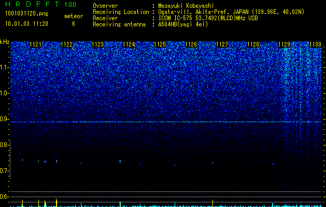Viewport: 326px width, 207px height.
Task: Click the ICOM IC-575 receiver details
Action: coord(208,18)
